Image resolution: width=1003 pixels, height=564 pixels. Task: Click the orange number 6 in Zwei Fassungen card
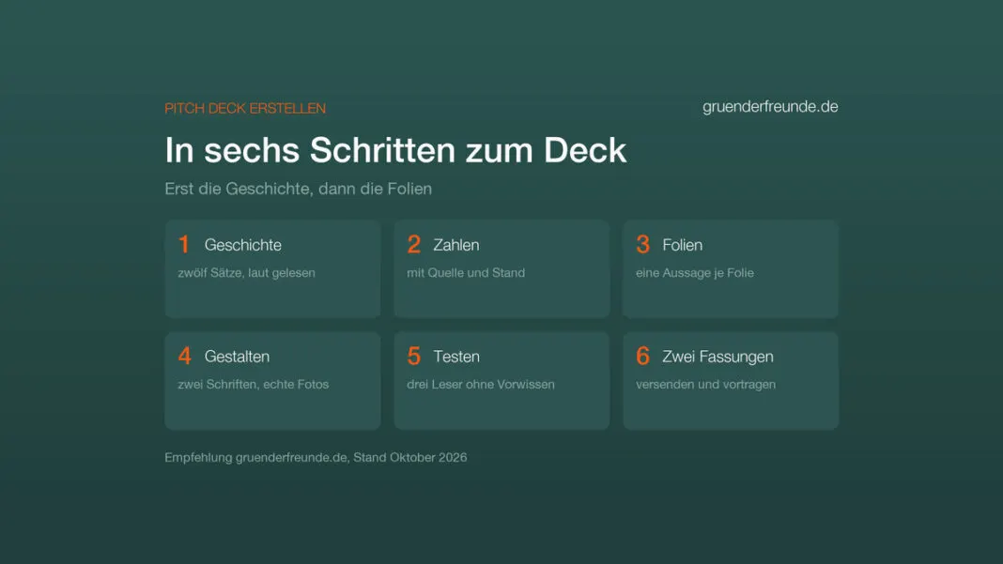pos(643,356)
